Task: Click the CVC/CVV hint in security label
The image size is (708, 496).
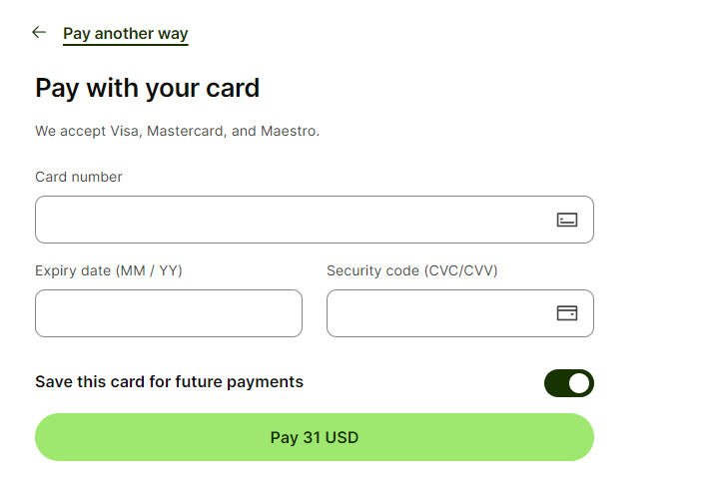Action: 460,270
